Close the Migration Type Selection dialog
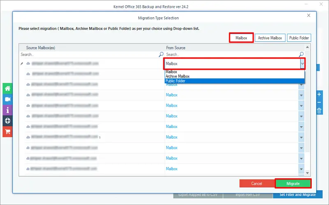 click(x=309, y=15)
